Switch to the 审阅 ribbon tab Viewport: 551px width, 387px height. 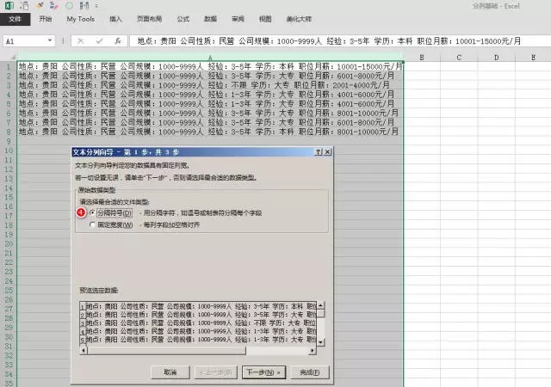pyautogui.click(x=238, y=19)
